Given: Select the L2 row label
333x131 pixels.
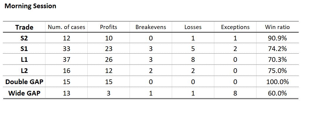Looking at the screenshot, I should point(24,71).
